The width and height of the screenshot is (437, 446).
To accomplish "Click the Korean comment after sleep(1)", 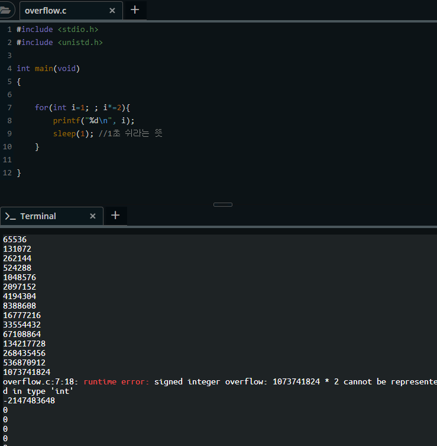I will (130, 133).
